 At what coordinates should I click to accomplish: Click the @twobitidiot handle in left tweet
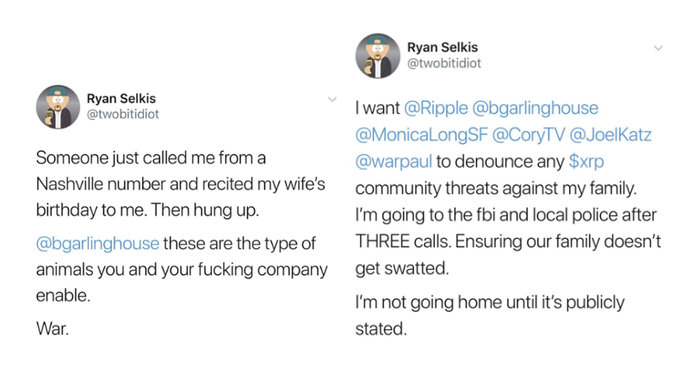click(123, 113)
